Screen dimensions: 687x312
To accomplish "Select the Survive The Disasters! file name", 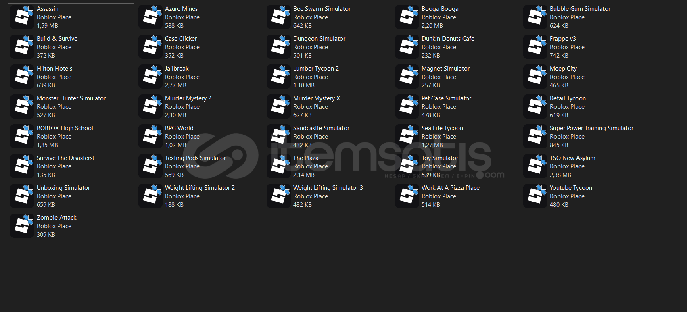I will pyautogui.click(x=65, y=158).
